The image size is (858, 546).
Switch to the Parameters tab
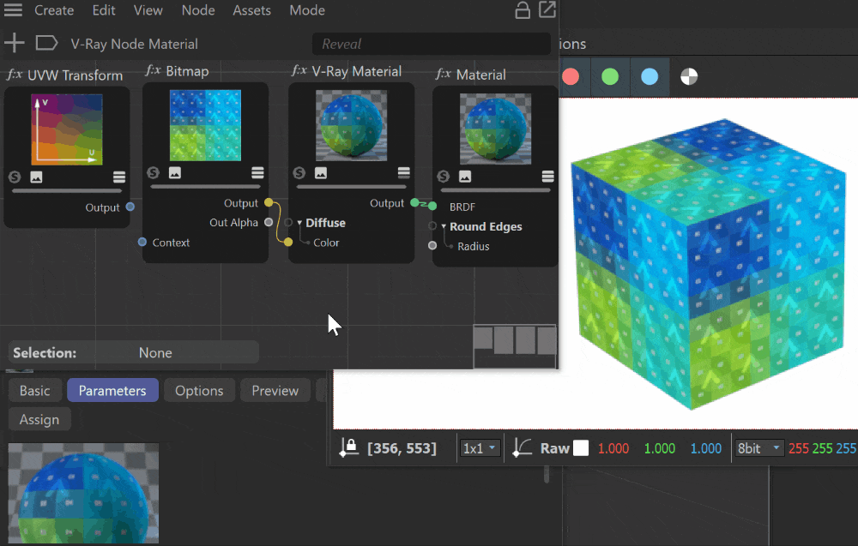coord(112,390)
